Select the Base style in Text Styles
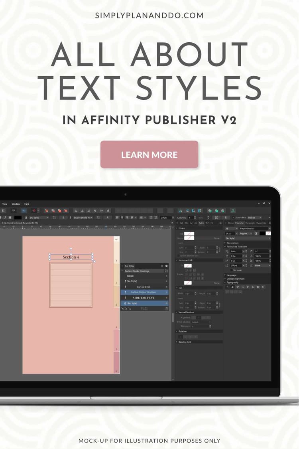Image resolution: width=299 pixels, height=449 pixels. point(144,276)
